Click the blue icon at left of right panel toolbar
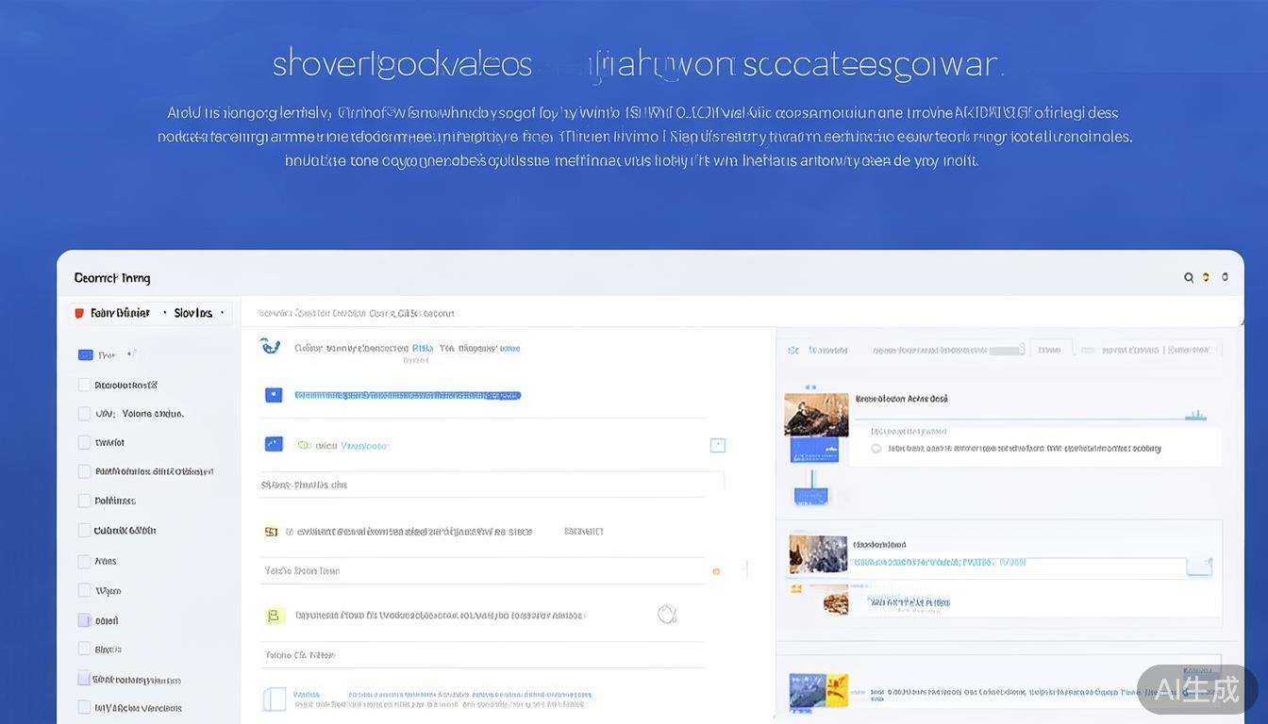Viewport: 1268px width, 724px height. coord(792,350)
